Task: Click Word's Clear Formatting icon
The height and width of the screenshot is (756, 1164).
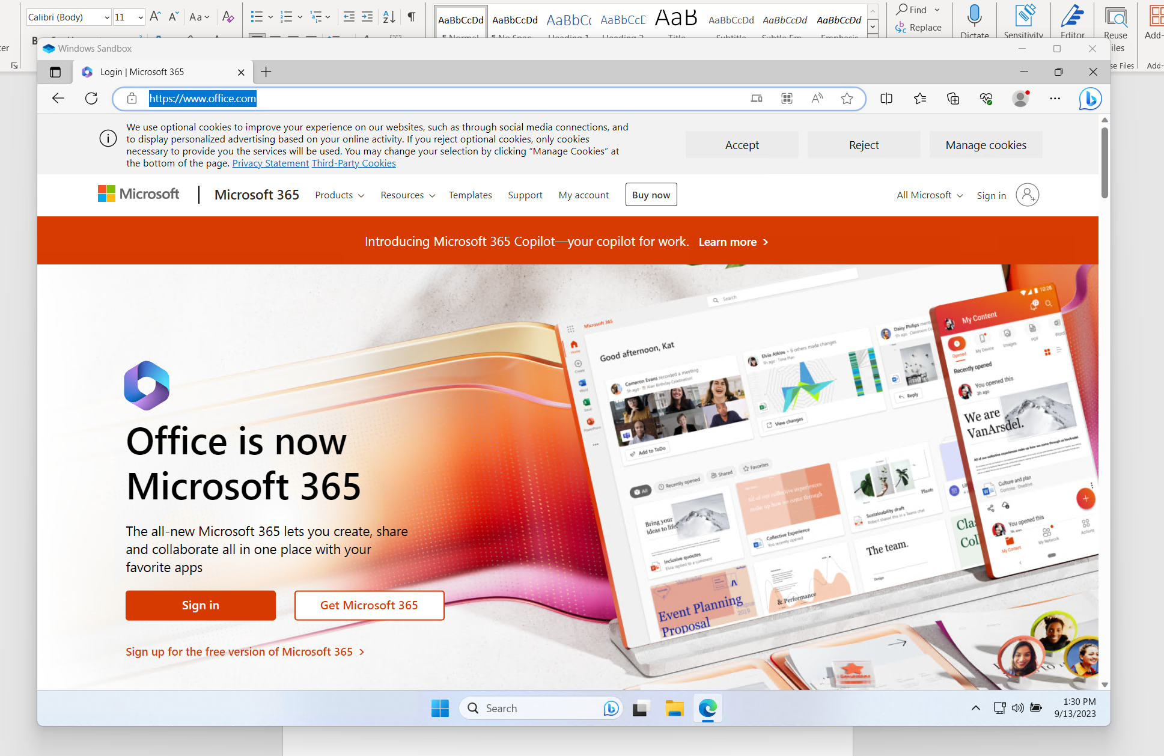Action: [x=228, y=17]
